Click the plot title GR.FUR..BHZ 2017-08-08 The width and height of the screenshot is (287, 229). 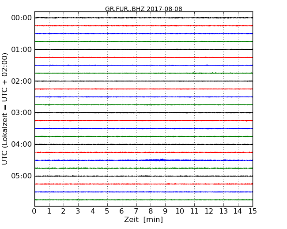coord(143,9)
